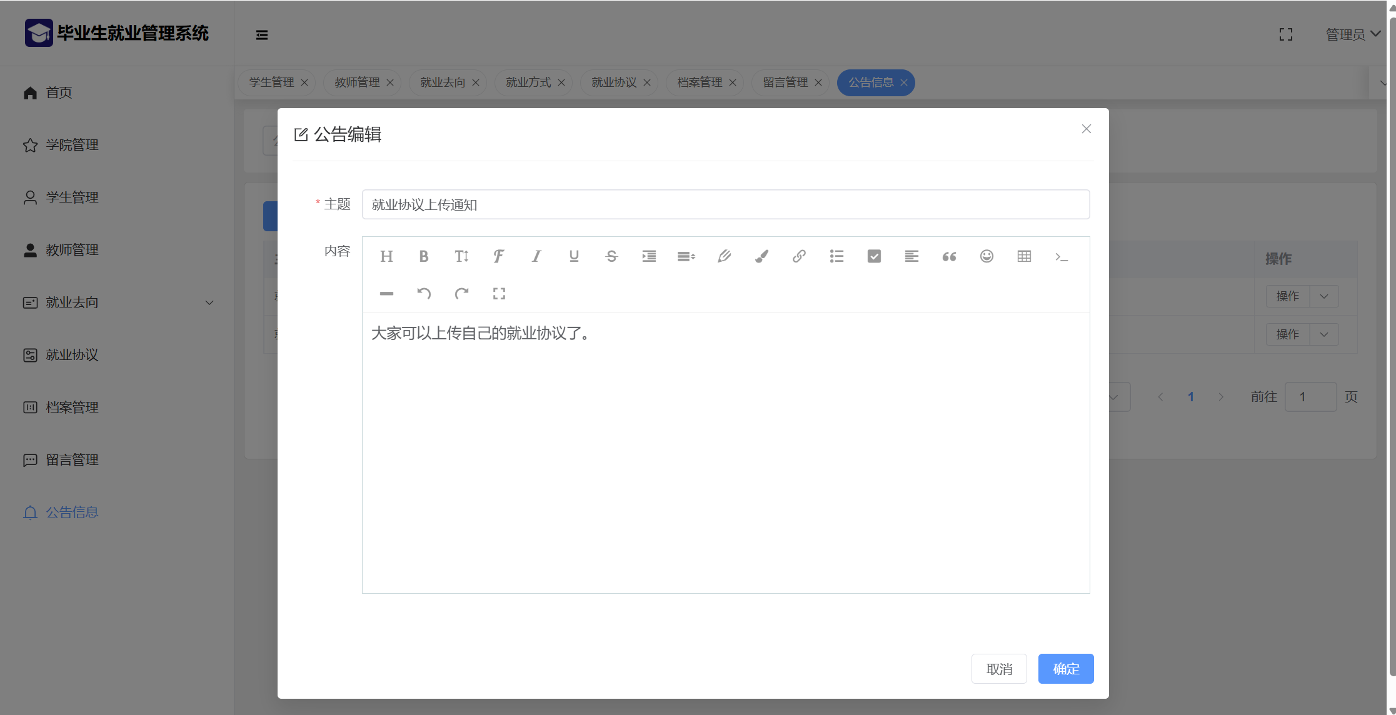Open the emoji picker in editor

tap(987, 256)
